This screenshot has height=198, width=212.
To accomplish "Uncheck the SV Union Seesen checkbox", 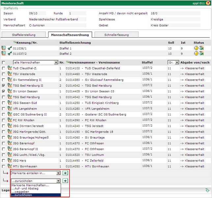I will point(3,91).
